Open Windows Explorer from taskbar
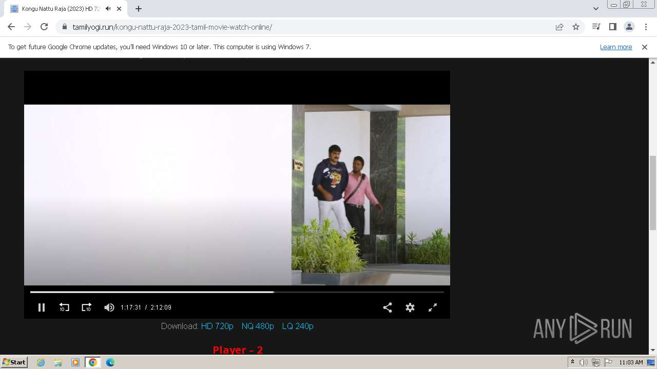 pos(58,362)
